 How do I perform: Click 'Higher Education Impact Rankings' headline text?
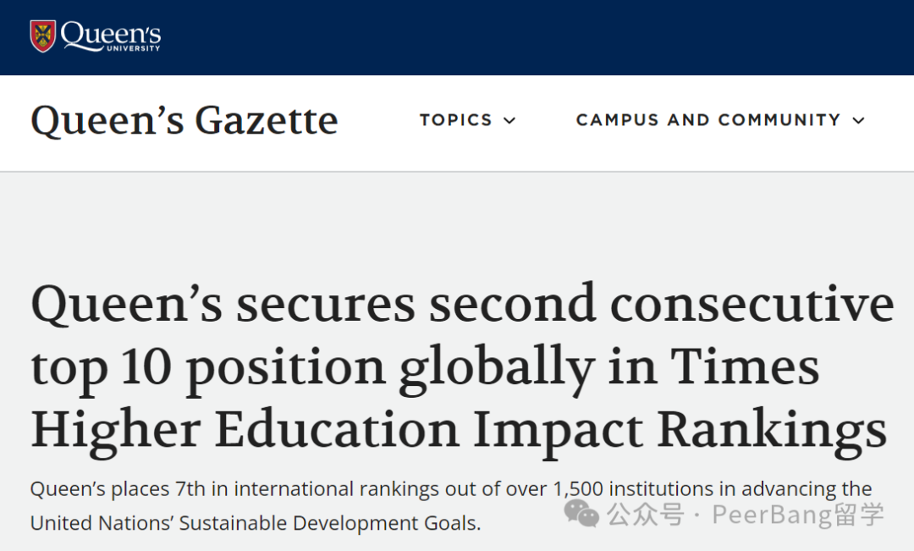click(x=459, y=430)
